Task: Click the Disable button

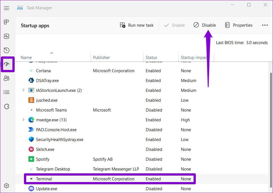Action: pos(205,25)
